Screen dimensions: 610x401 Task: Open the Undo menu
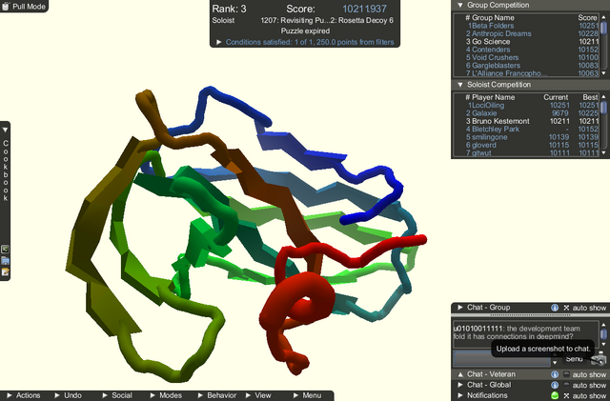coord(68,395)
